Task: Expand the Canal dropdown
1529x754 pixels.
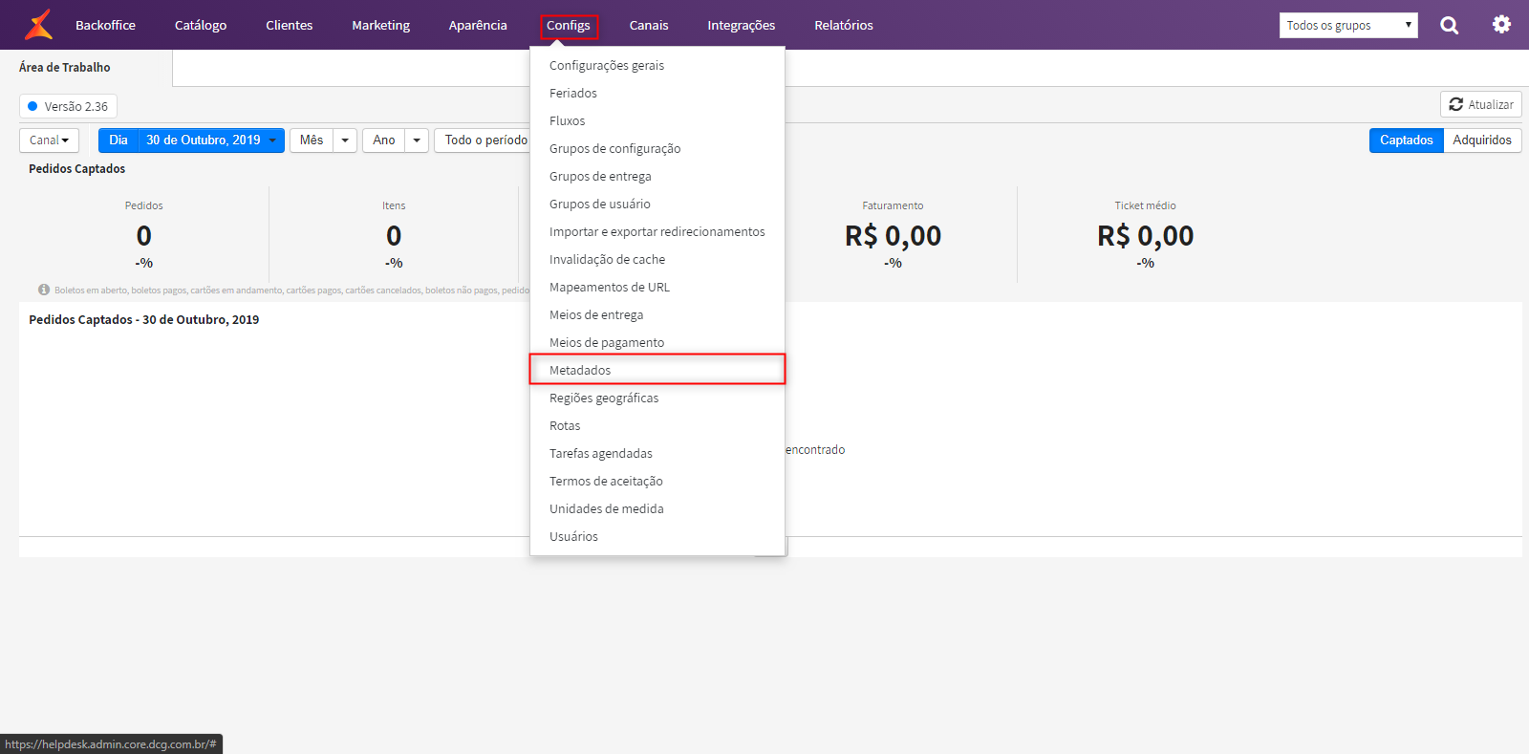Action: (49, 140)
